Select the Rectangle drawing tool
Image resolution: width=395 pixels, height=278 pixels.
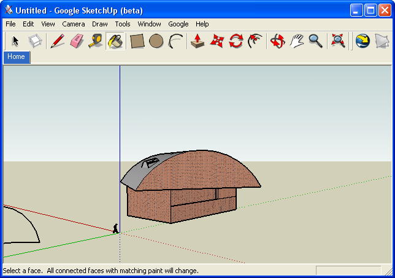(137, 41)
